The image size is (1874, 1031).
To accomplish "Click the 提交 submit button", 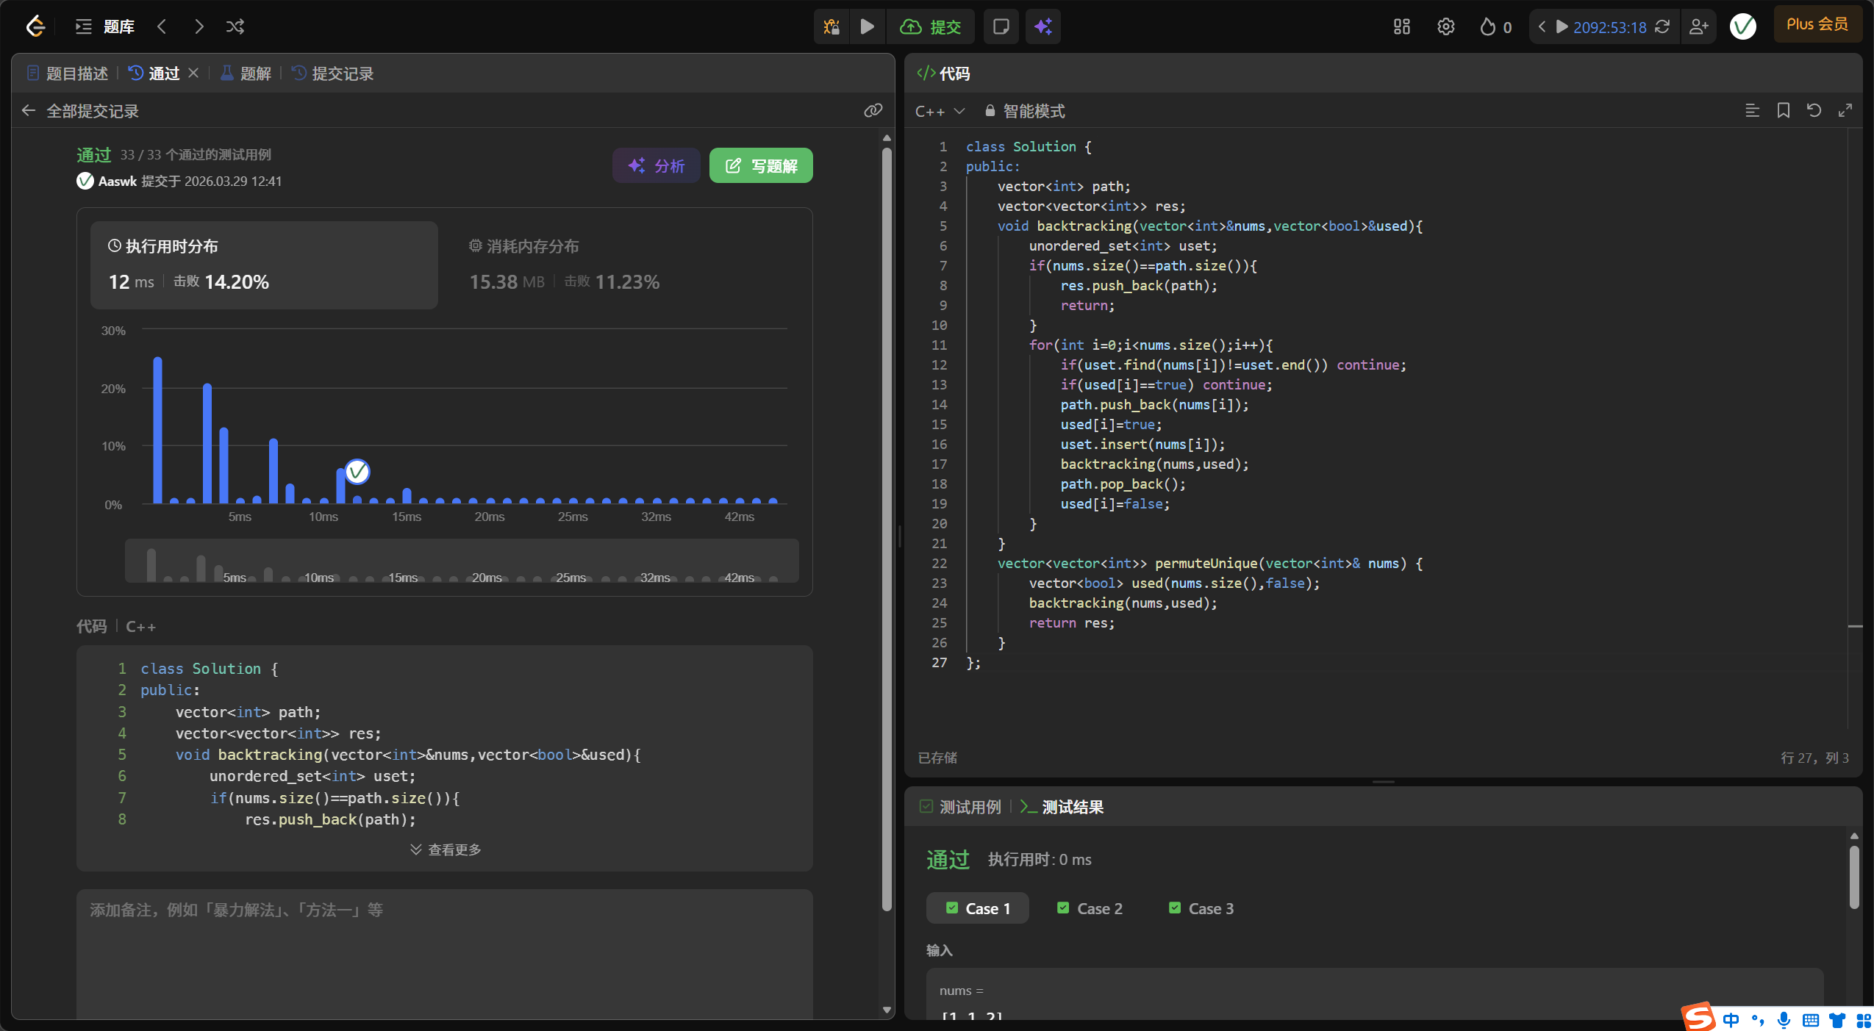I will pyautogui.click(x=931, y=27).
